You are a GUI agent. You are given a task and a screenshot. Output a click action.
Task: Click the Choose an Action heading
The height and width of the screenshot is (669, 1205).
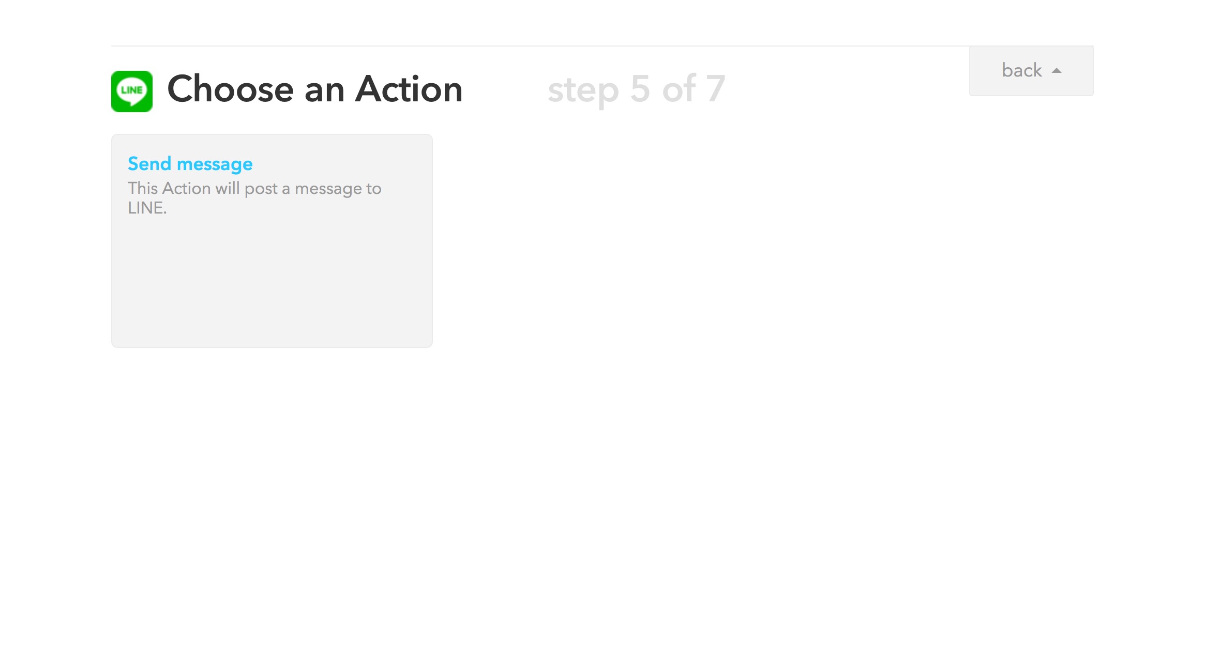coord(315,89)
